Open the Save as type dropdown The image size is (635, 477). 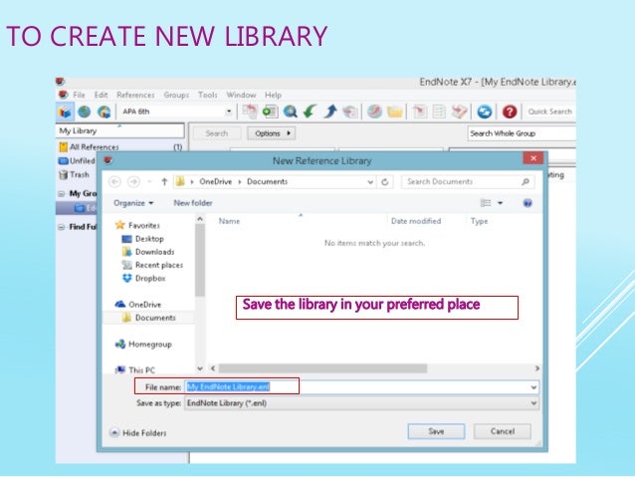533,403
